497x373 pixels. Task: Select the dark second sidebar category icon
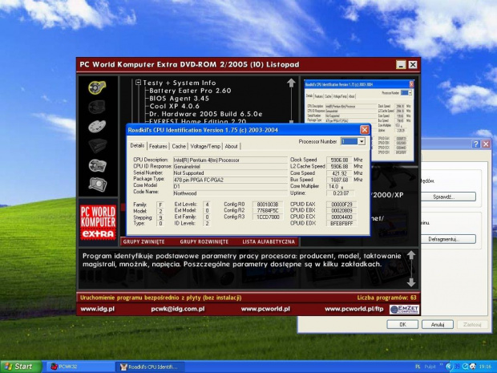(x=97, y=107)
